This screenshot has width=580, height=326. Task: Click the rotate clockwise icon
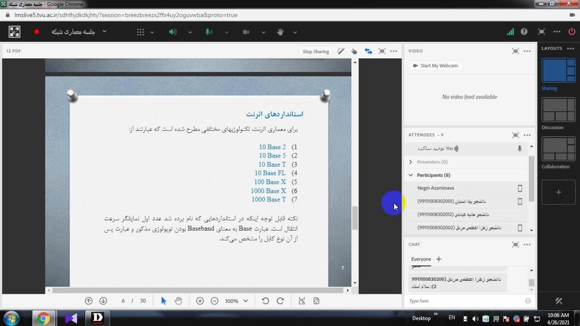[280, 301]
